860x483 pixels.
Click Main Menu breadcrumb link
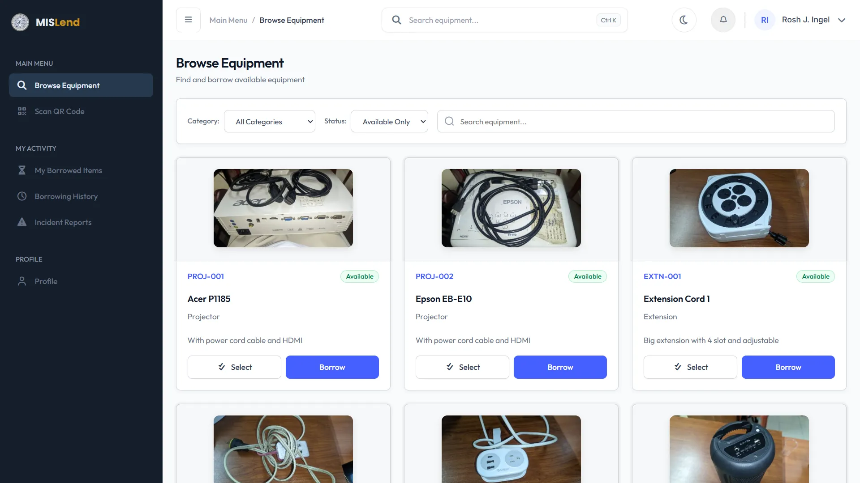(228, 20)
